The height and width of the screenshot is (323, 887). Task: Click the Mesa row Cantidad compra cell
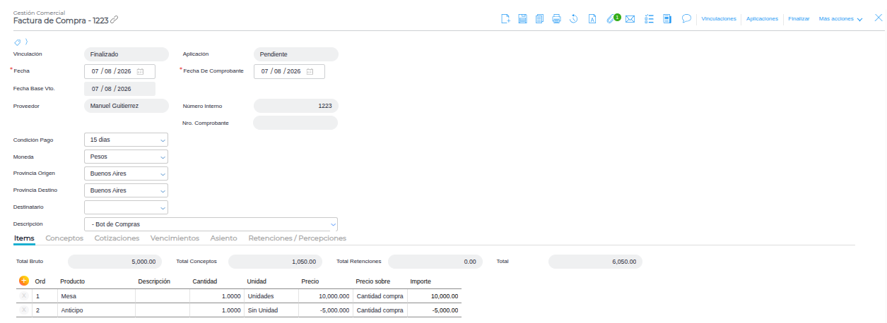pyautogui.click(x=380, y=296)
